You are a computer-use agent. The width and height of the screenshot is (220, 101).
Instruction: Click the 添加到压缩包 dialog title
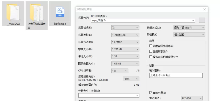[84, 9]
